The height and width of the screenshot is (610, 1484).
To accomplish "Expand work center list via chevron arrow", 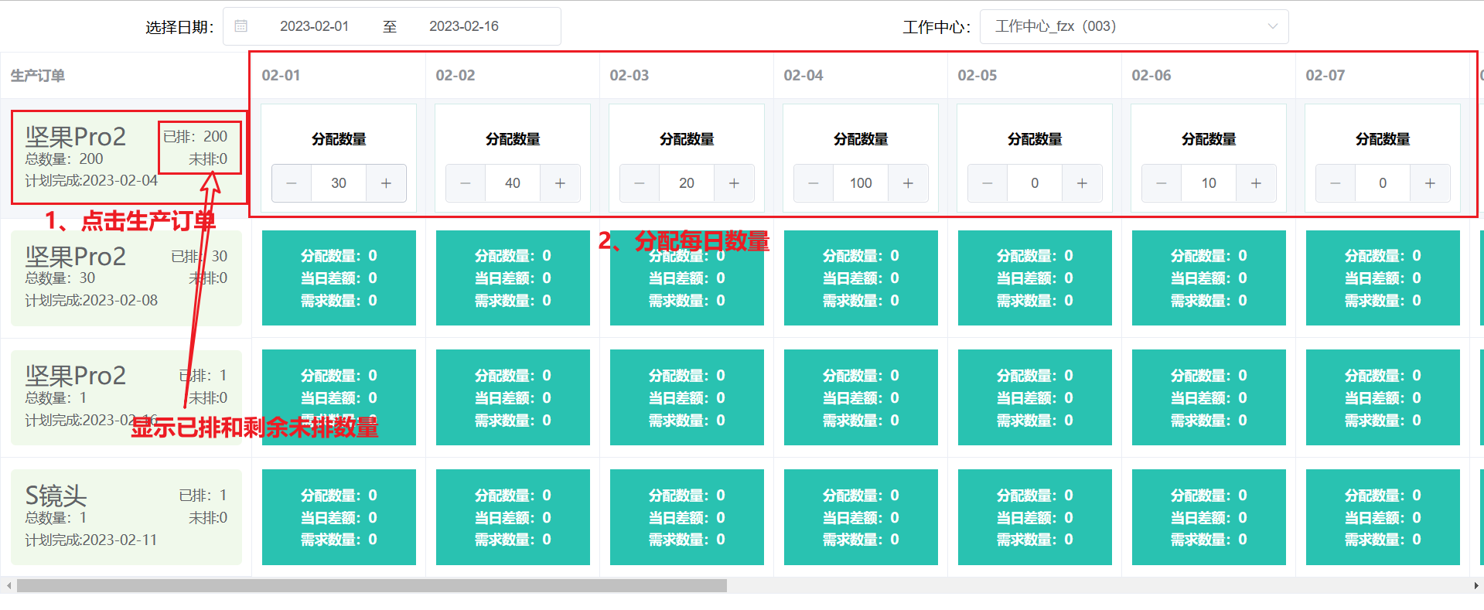I will point(1272,26).
